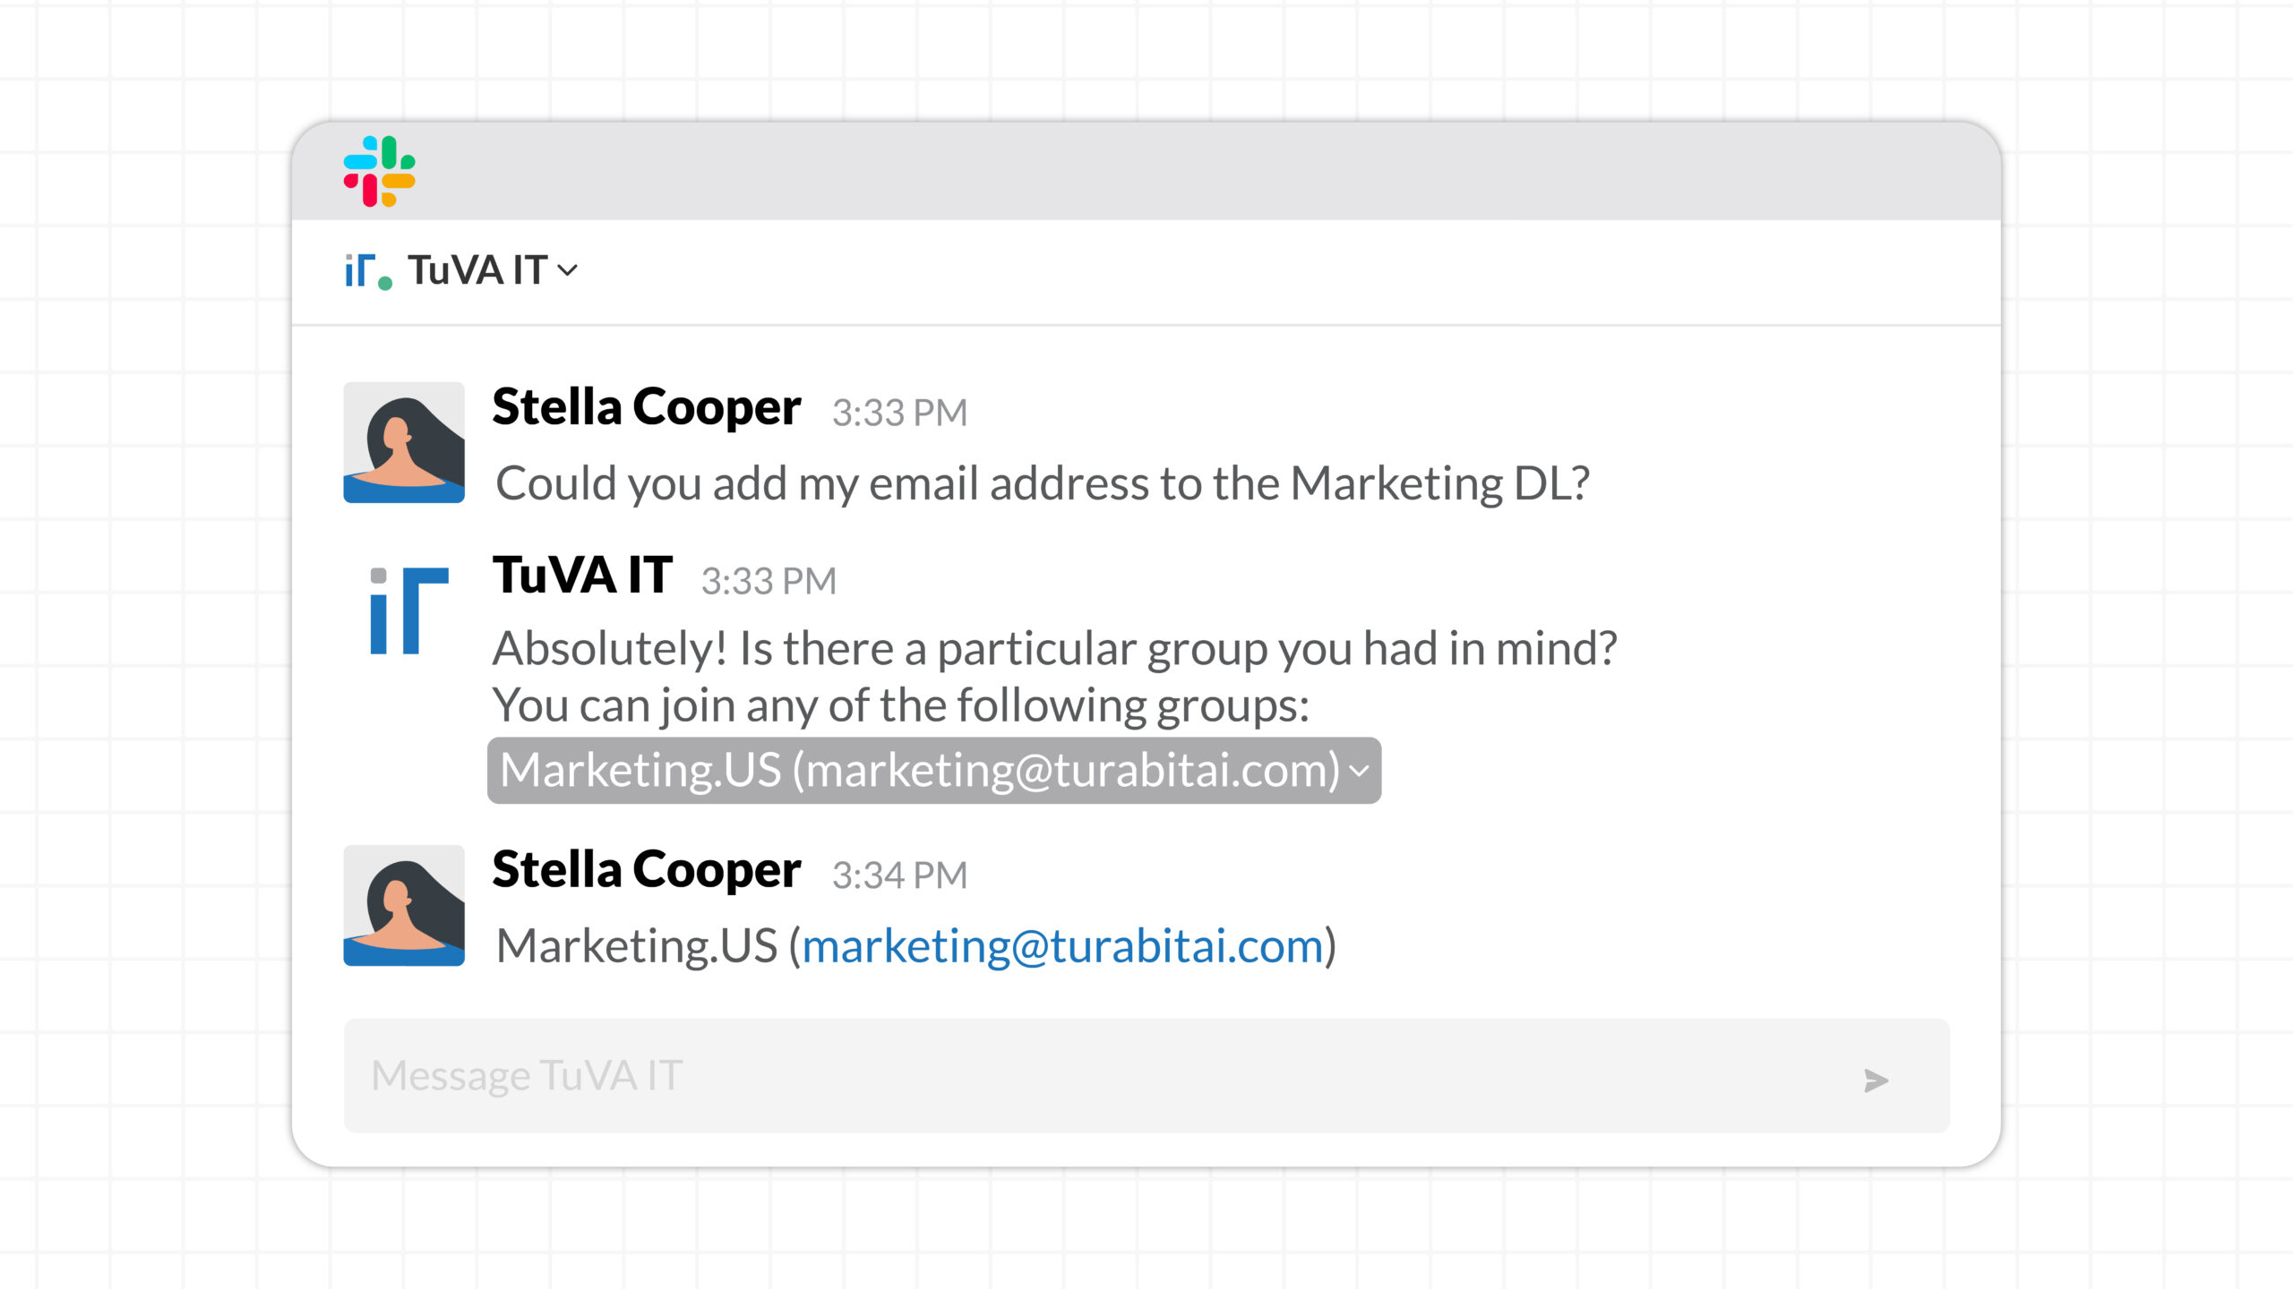Click Stella Cooper name in first message
The width and height of the screenshot is (2293, 1289).
pyautogui.click(x=647, y=407)
